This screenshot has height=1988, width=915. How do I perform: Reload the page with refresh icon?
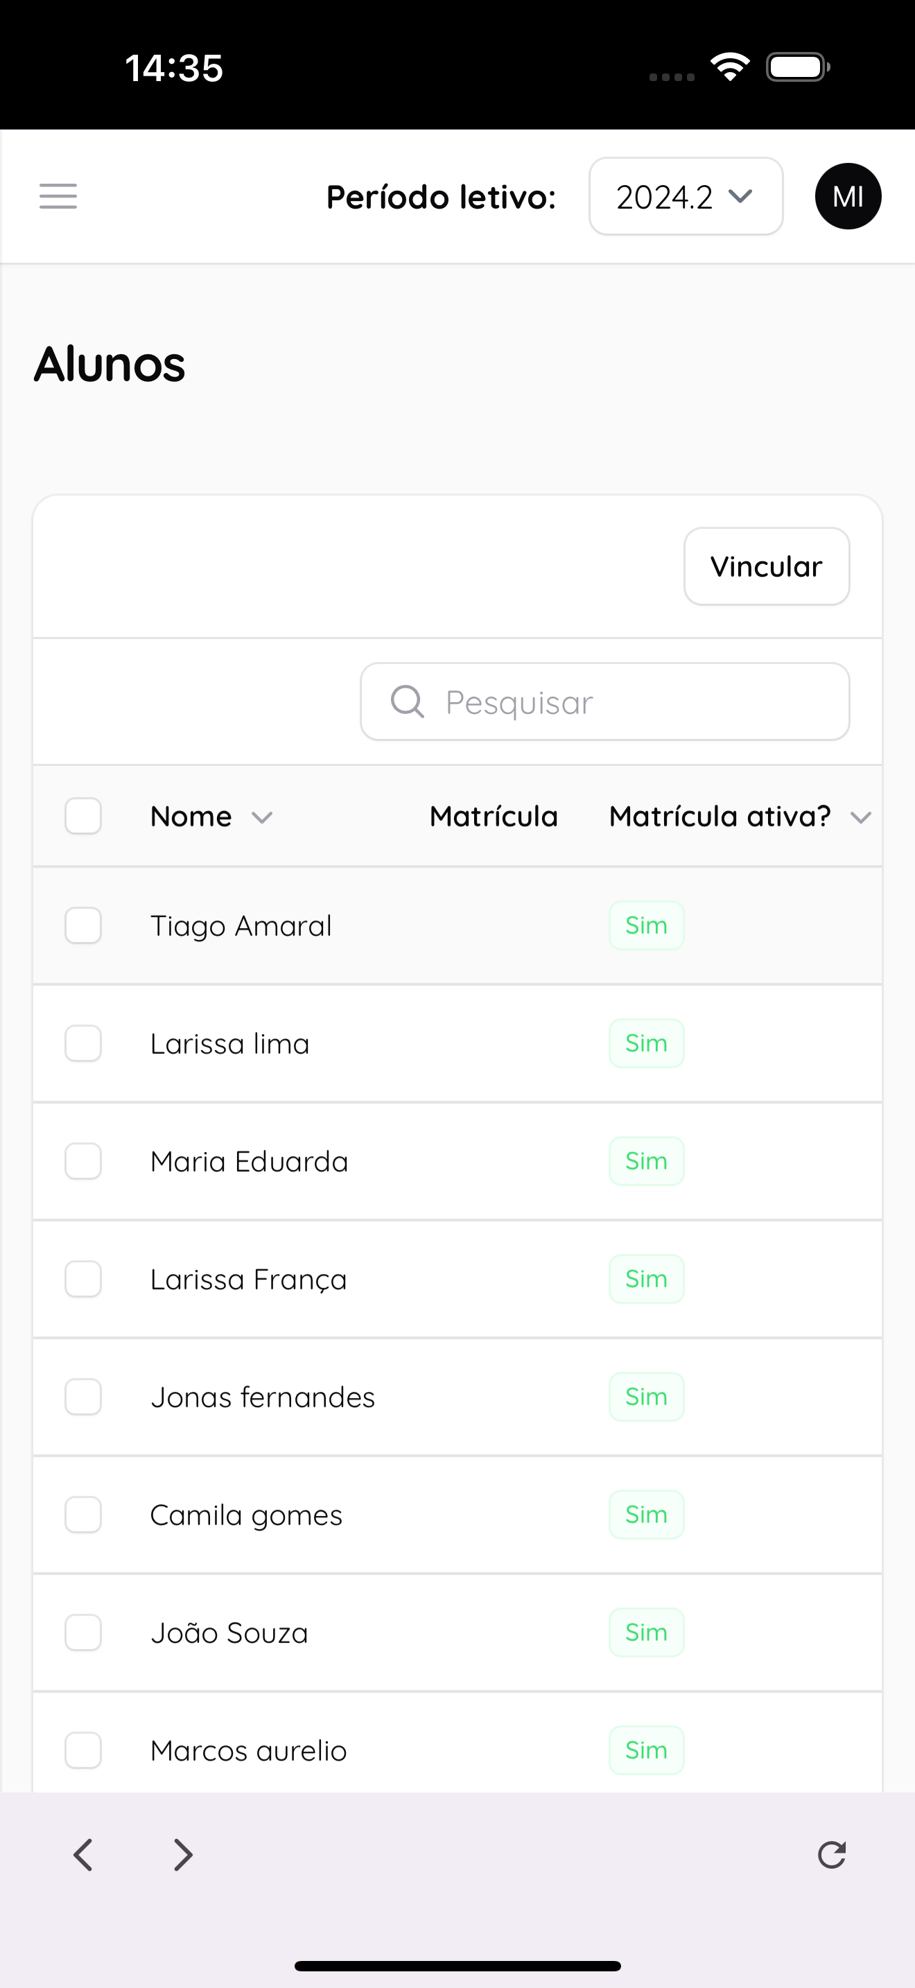(x=832, y=1854)
